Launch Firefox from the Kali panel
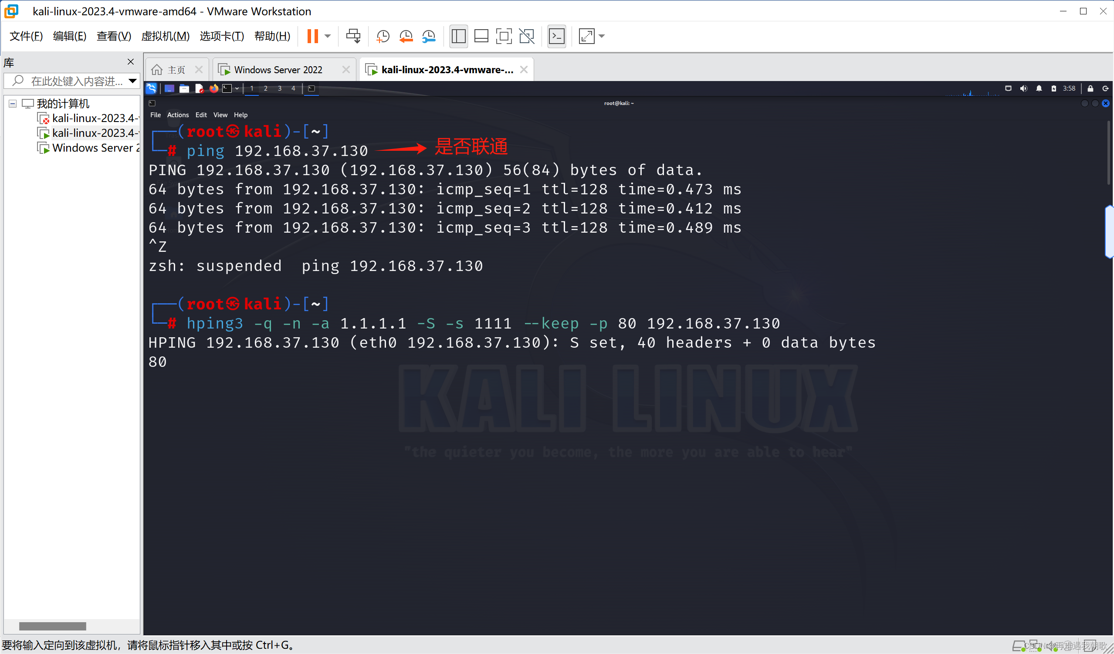Screen dimensions: 1114x654 tap(213, 88)
